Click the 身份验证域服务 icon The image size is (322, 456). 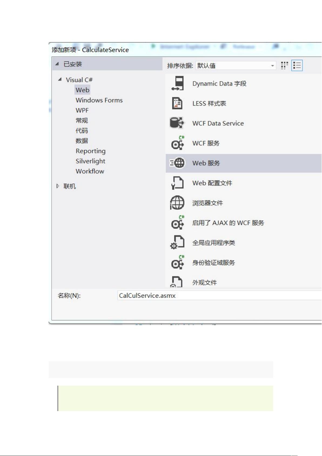(178, 262)
